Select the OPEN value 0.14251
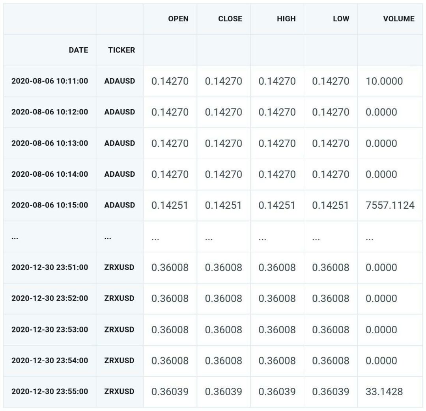 pyautogui.click(x=170, y=205)
